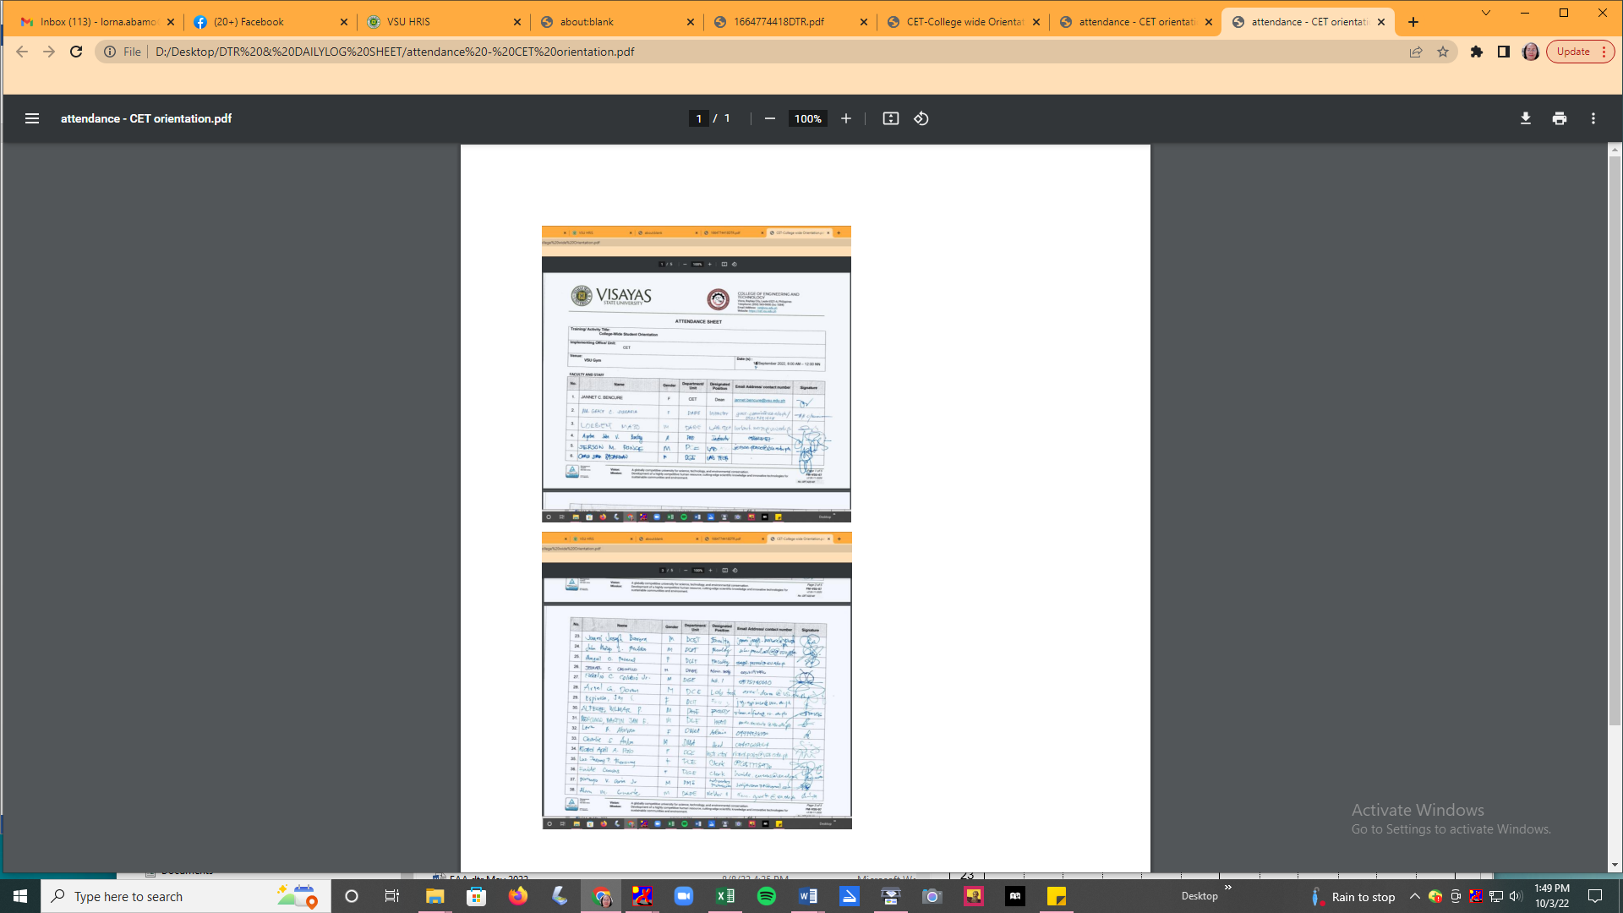Click the PDF zoom percentage field
The width and height of the screenshot is (1623, 913).
(806, 118)
